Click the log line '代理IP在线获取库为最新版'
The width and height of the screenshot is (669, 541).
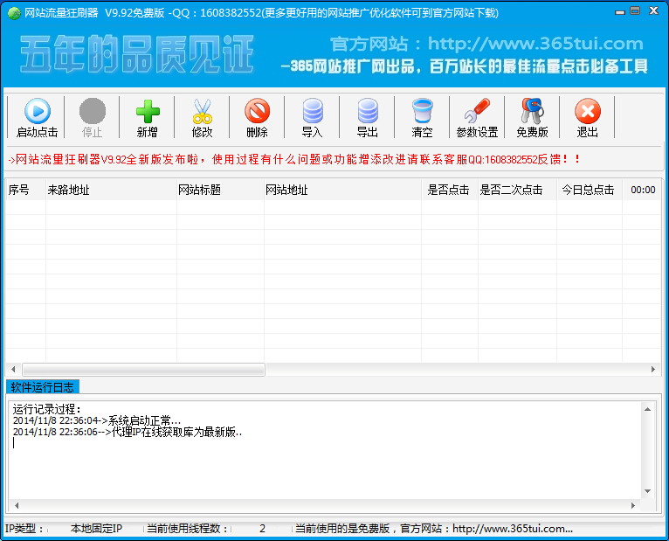click(128, 432)
